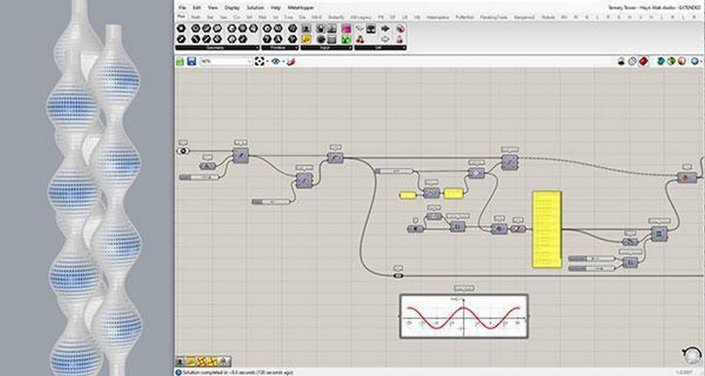The height and width of the screenshot is (376, 705).
Task: Click the circular compass widget in canvas corner
Action: (x=692, y=354)
